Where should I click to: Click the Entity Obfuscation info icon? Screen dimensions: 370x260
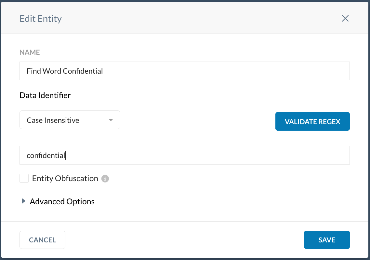coord(105,179)
